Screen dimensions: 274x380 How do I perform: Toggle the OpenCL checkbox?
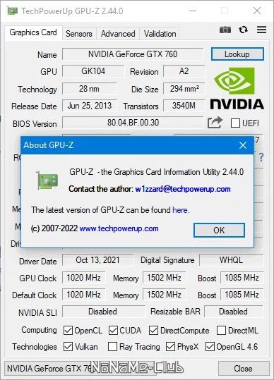pyautogui.click(x=68, y=331)
